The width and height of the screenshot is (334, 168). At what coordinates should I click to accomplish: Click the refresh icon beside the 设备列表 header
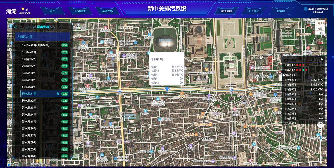15,27
